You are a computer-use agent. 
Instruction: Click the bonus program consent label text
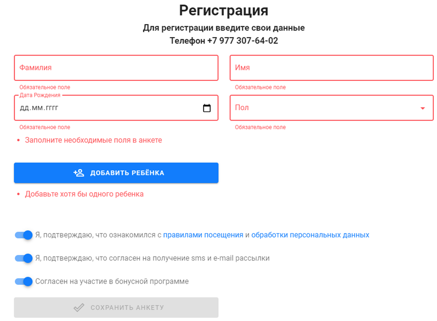point(112,281)
